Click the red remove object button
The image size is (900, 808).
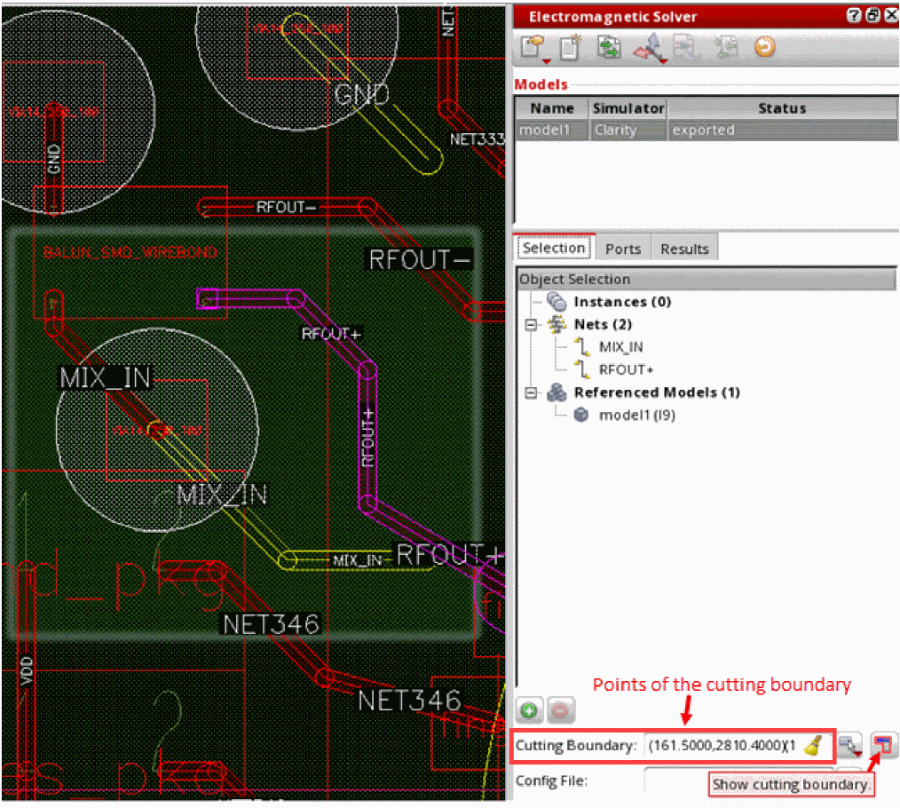tap(561, 711)
